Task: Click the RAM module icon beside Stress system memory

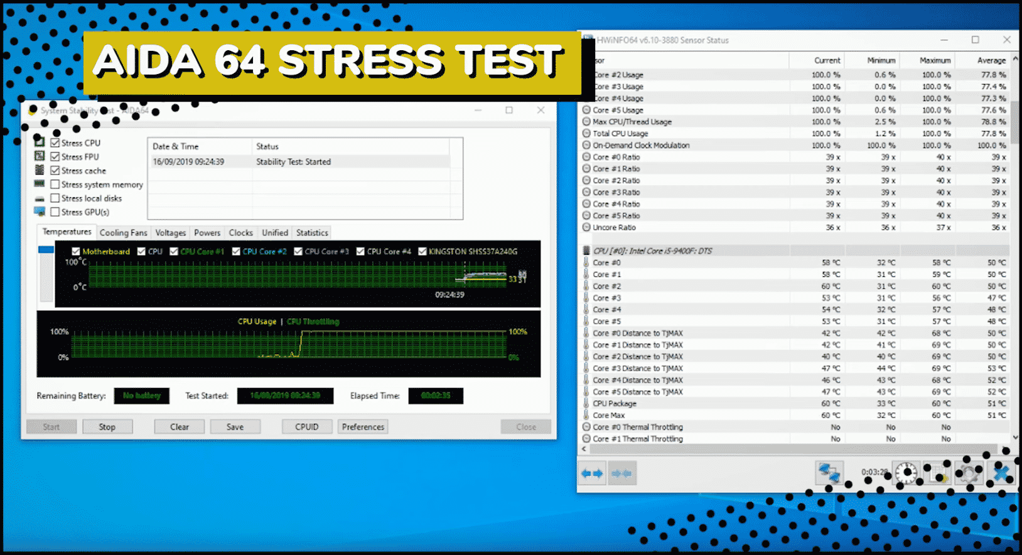Action: click(x=39, y=184)
